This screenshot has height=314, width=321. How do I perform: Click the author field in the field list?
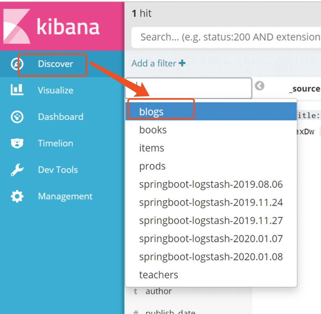[x=159, y=291]
